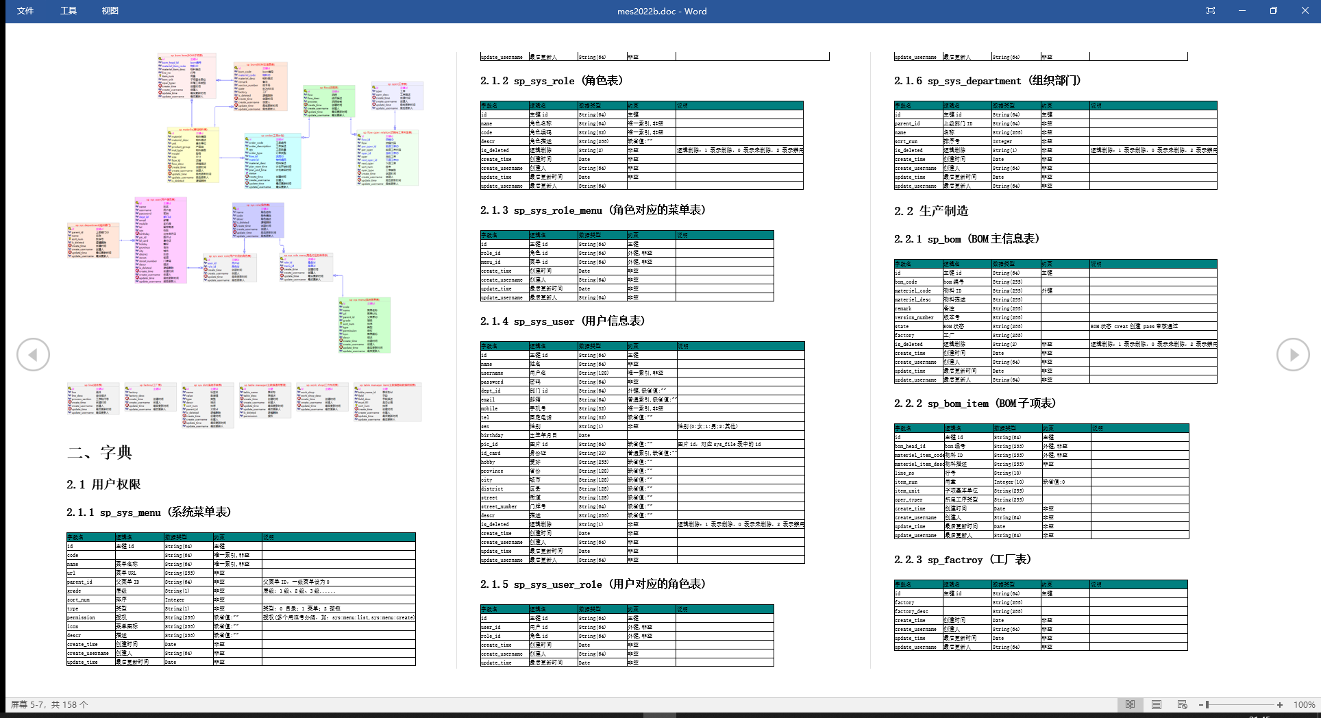Click the materiel_code cell in sp_bom table
The image size is (1321, 718).
tap(918, 290)
